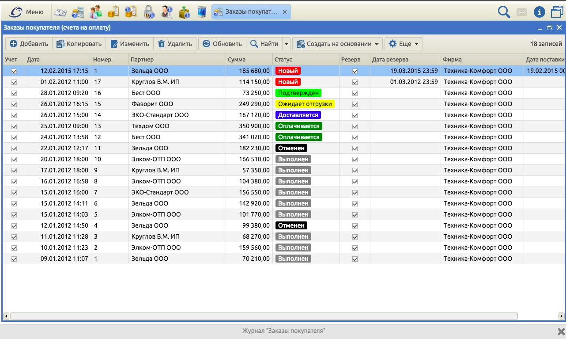Click reserve date 01.03.2012 23:59
This screenshot has width=566, height=339.
(414, 82)
